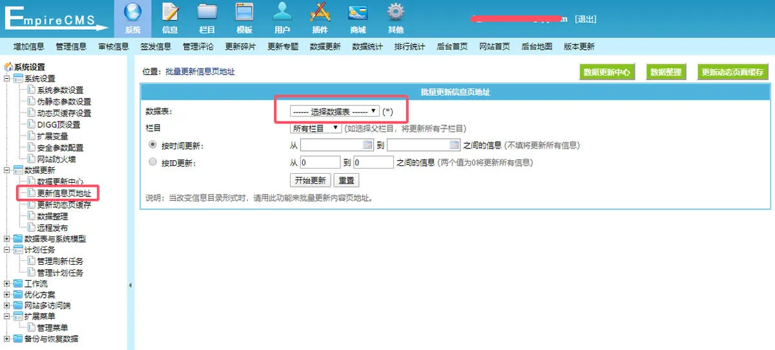
Task: Click the green 数据更新中心 button
Action: (x=606, y=72)
